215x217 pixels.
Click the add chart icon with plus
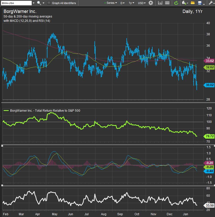tap(184, 3)
